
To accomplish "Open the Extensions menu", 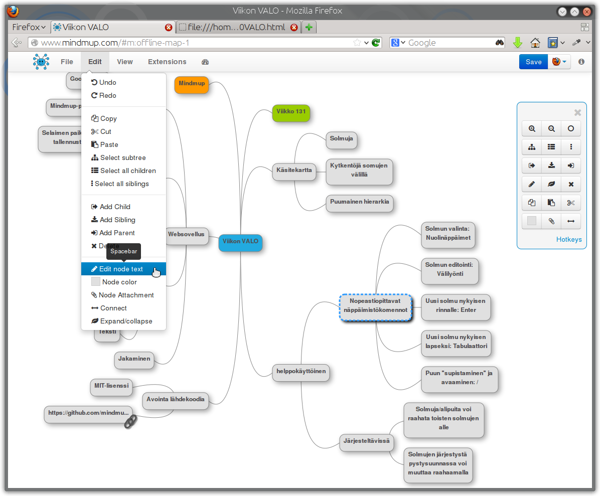I will point(167,62).
